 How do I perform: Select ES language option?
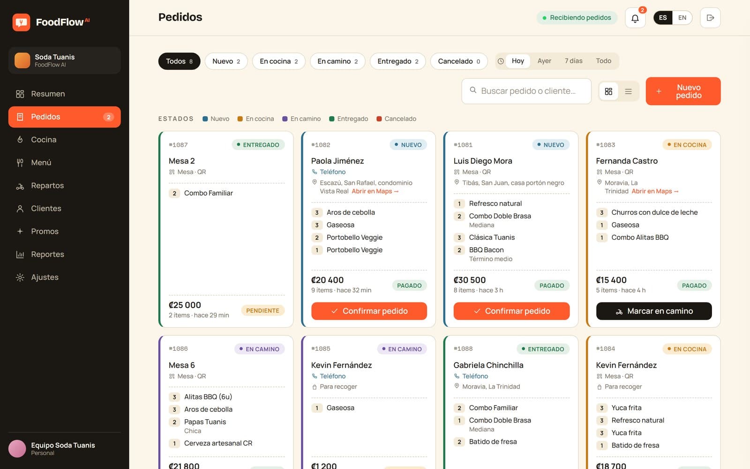tap(663, 18)
